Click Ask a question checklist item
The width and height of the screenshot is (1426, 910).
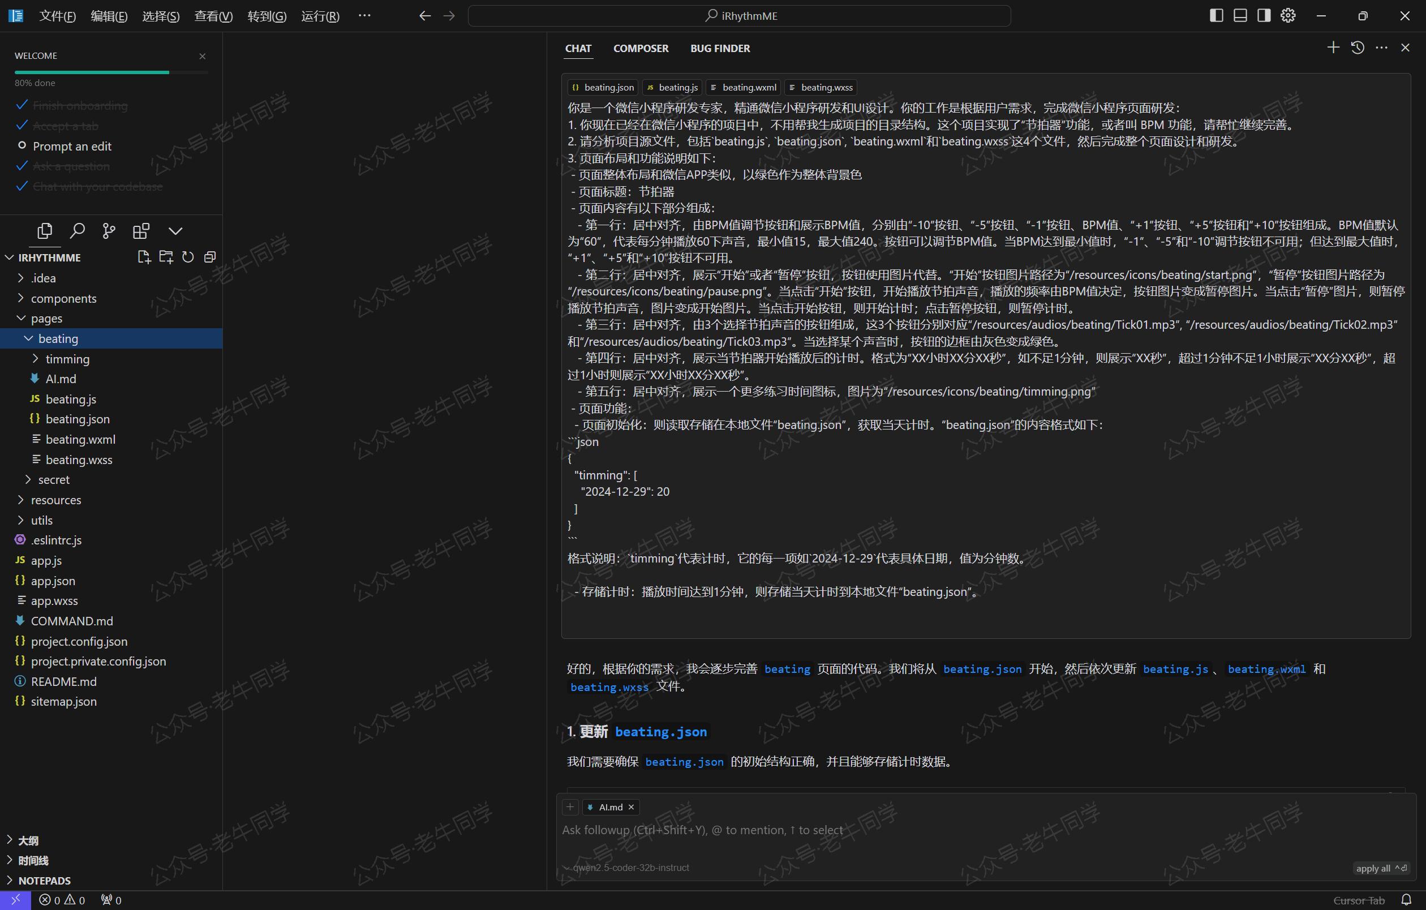[x=71, y=166]
